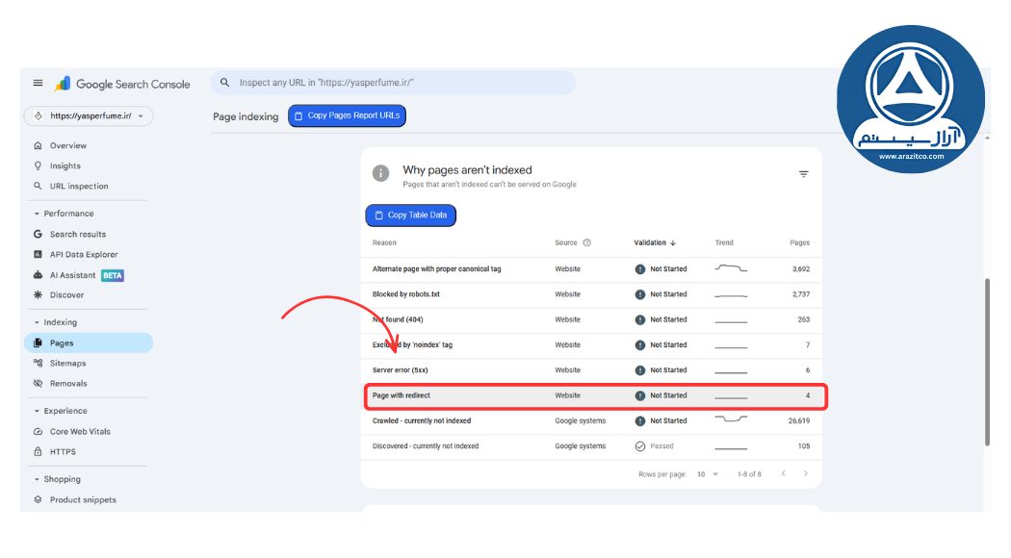1011x558 pixels.
Task: Open the Rows per page dropdown
Action: click(708, 474)
